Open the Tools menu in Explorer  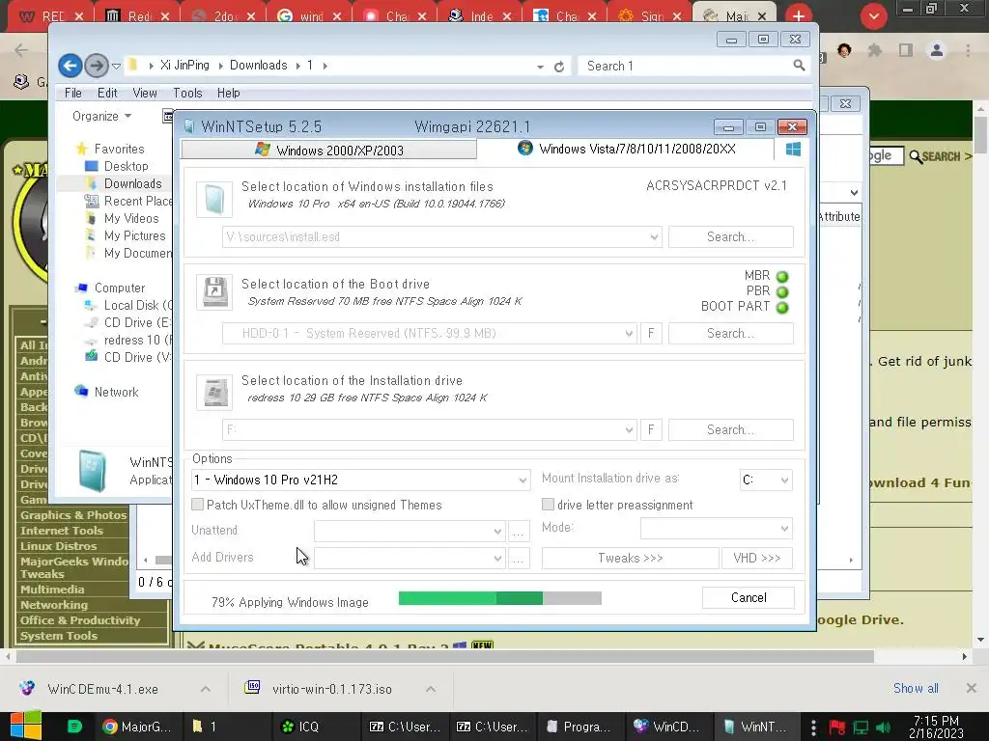tap(187, 94)
